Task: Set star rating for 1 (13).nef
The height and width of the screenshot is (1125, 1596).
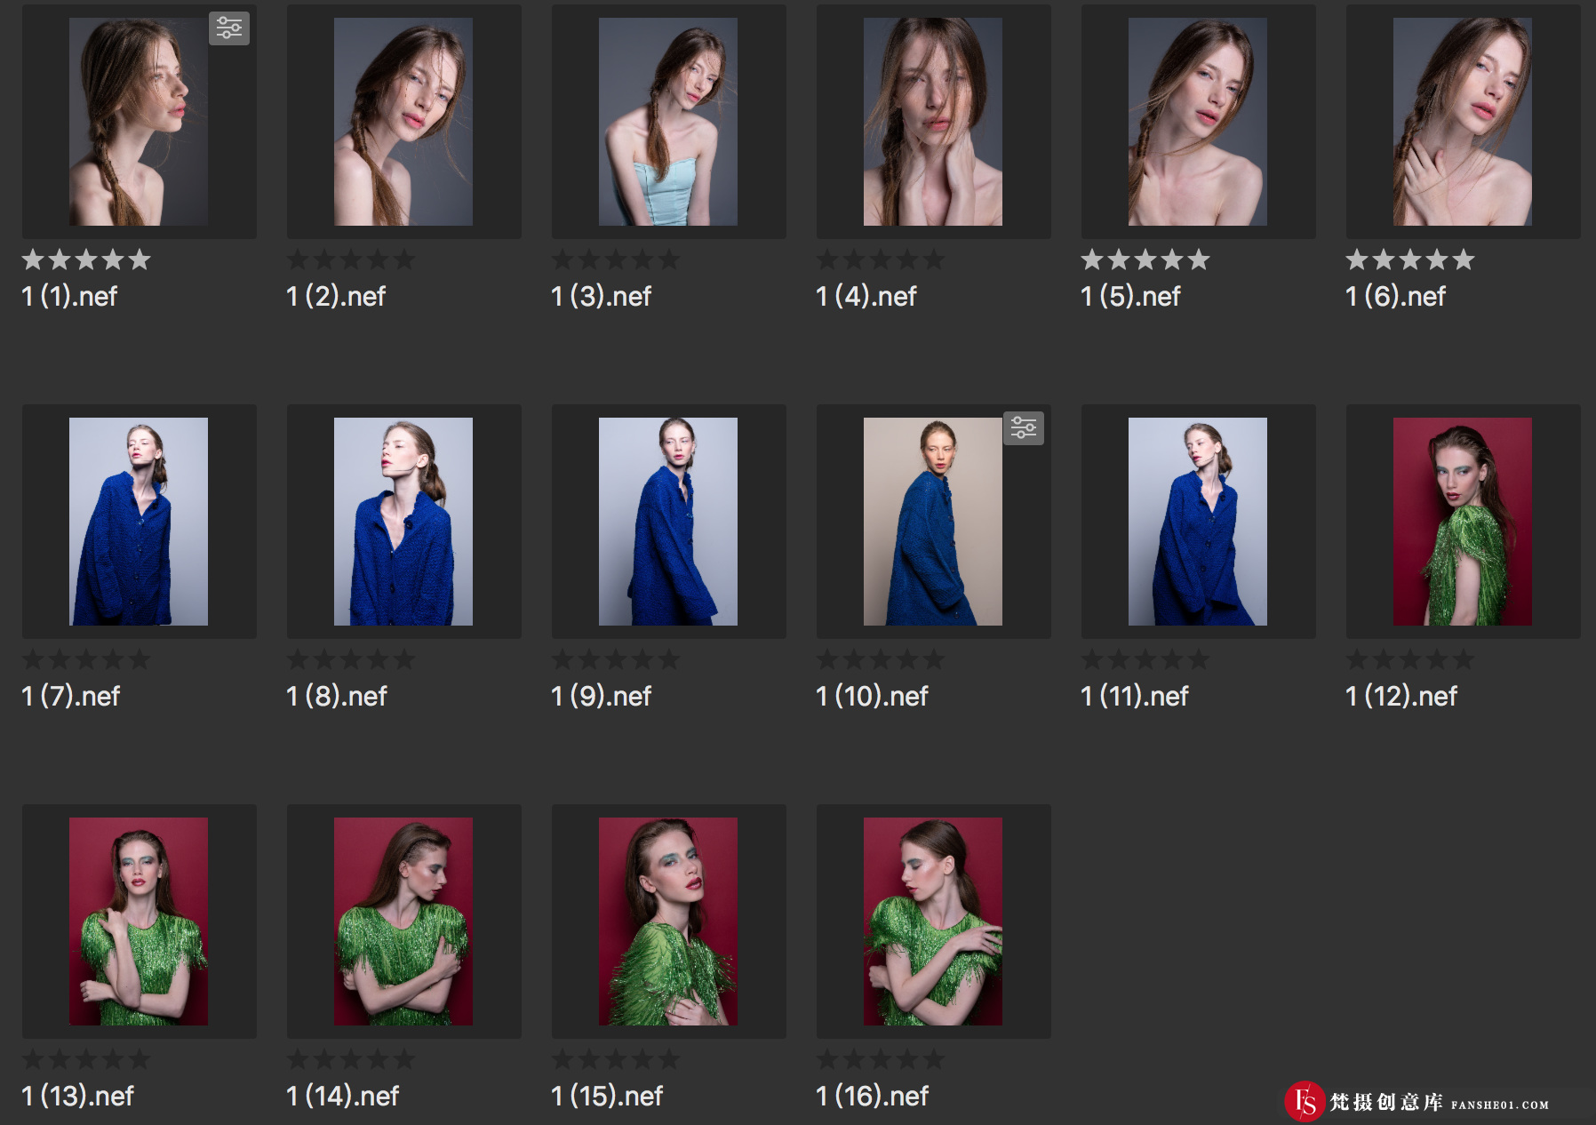Action: (x=86, y=1059)
